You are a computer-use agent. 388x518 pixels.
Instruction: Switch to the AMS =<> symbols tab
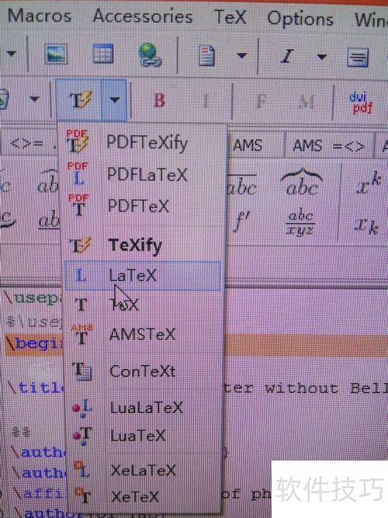pos(329,145)
